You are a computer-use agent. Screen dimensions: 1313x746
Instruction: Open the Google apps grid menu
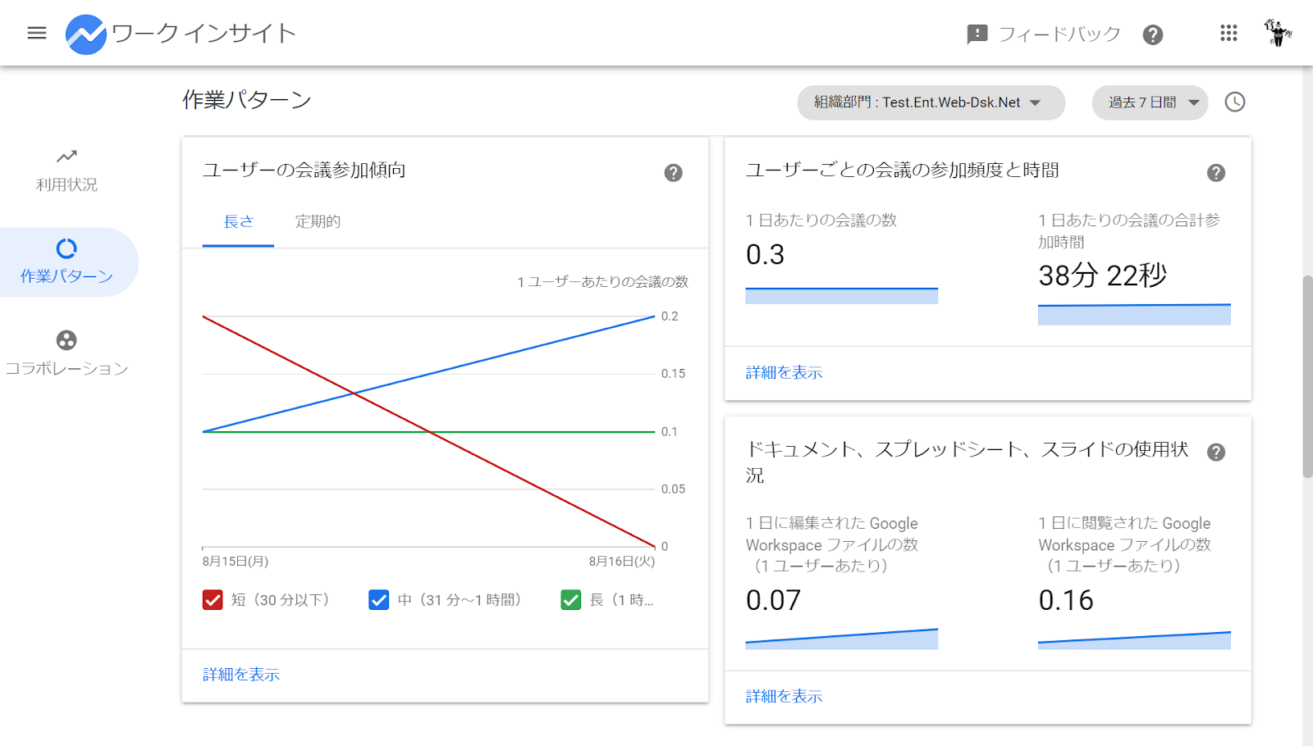1228,33
